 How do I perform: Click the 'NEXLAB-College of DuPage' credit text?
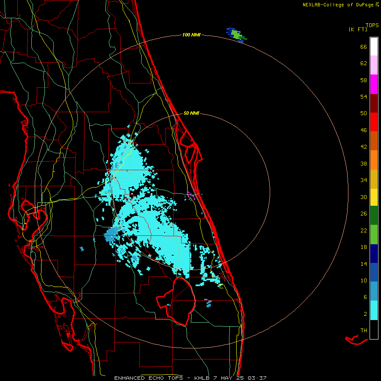[338, 5]
